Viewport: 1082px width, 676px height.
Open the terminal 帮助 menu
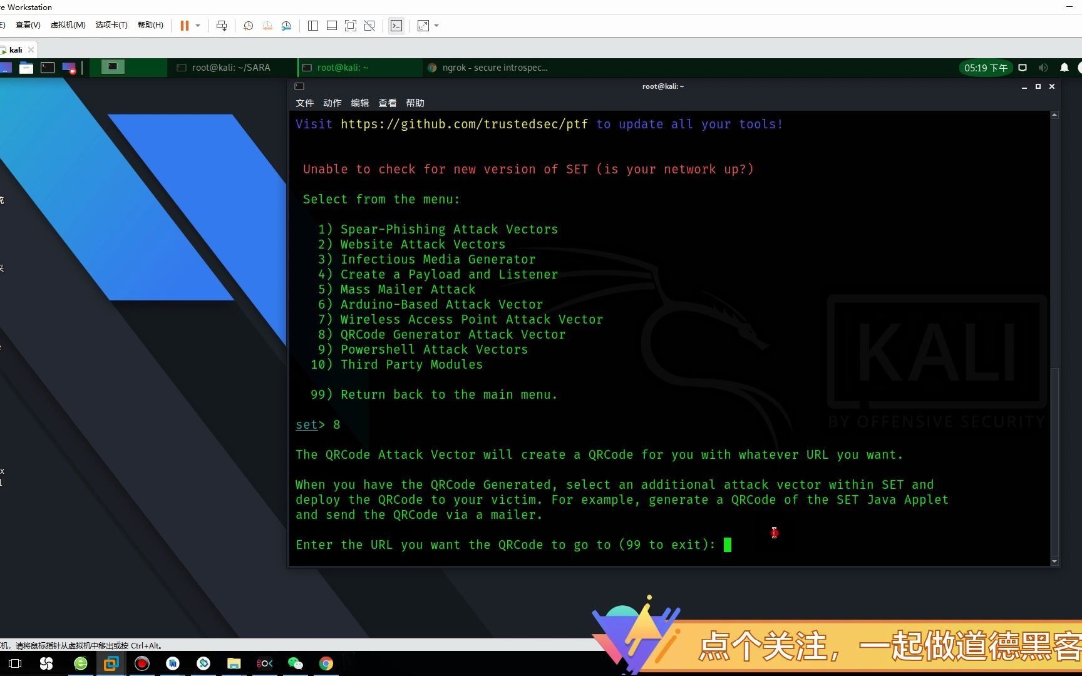[x=415, y=103]
